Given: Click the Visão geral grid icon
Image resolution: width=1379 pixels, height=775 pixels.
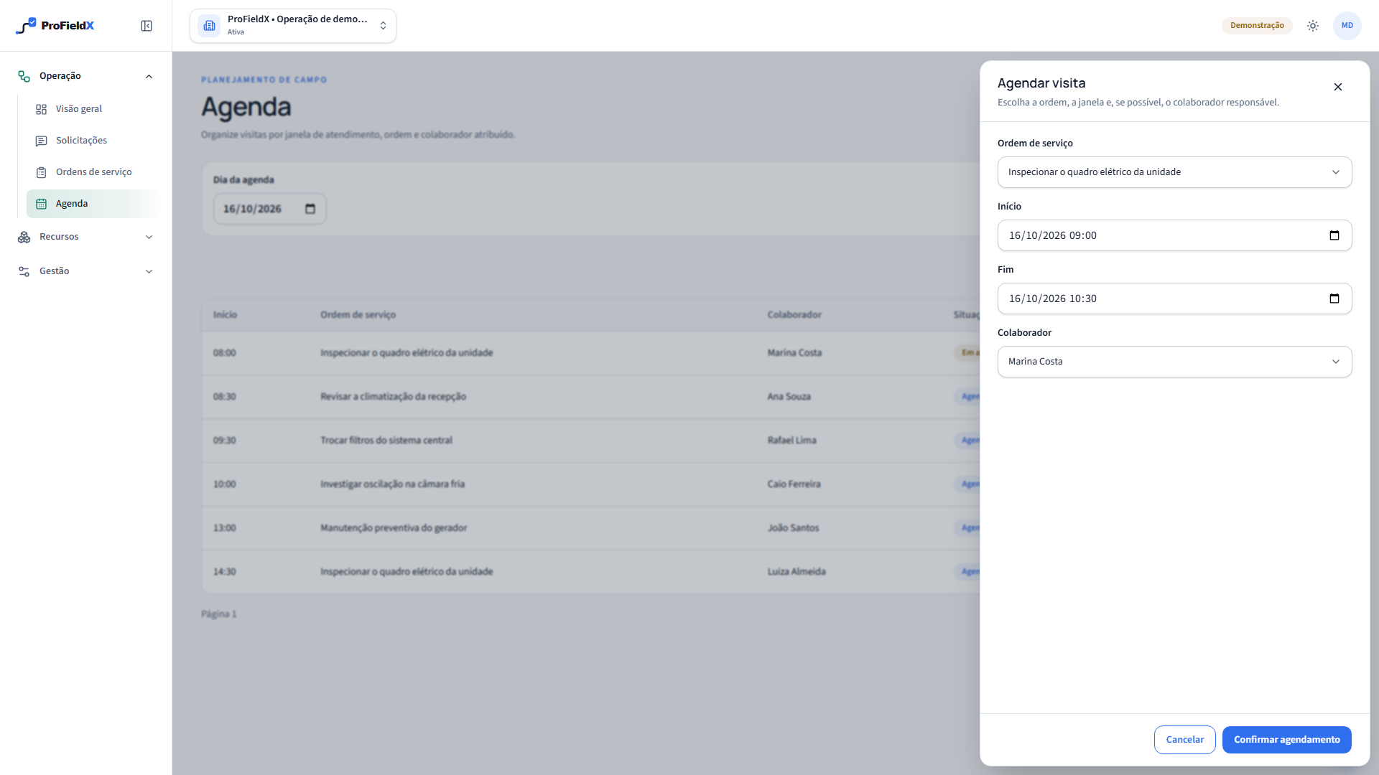Looking at the screenshot, I should coord(42,109).
